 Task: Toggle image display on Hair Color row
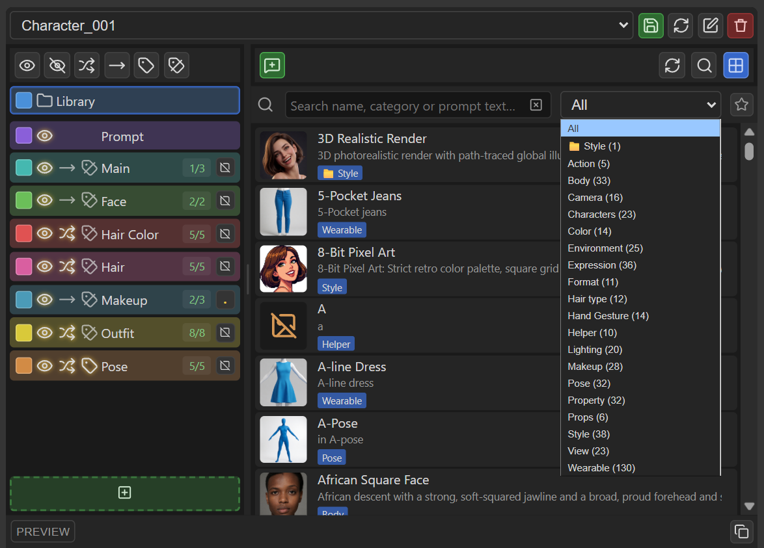point(225,234)
